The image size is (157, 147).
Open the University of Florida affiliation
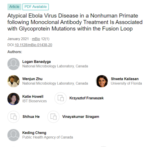(x=126, y=83)
